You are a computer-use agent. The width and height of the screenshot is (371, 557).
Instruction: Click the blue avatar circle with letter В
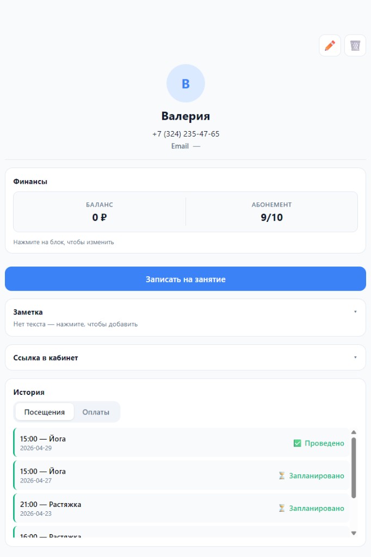(185, 83)
